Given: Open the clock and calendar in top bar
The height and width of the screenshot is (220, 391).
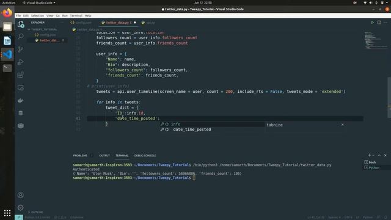Looking at the screenshot, I should click(203, 2).
